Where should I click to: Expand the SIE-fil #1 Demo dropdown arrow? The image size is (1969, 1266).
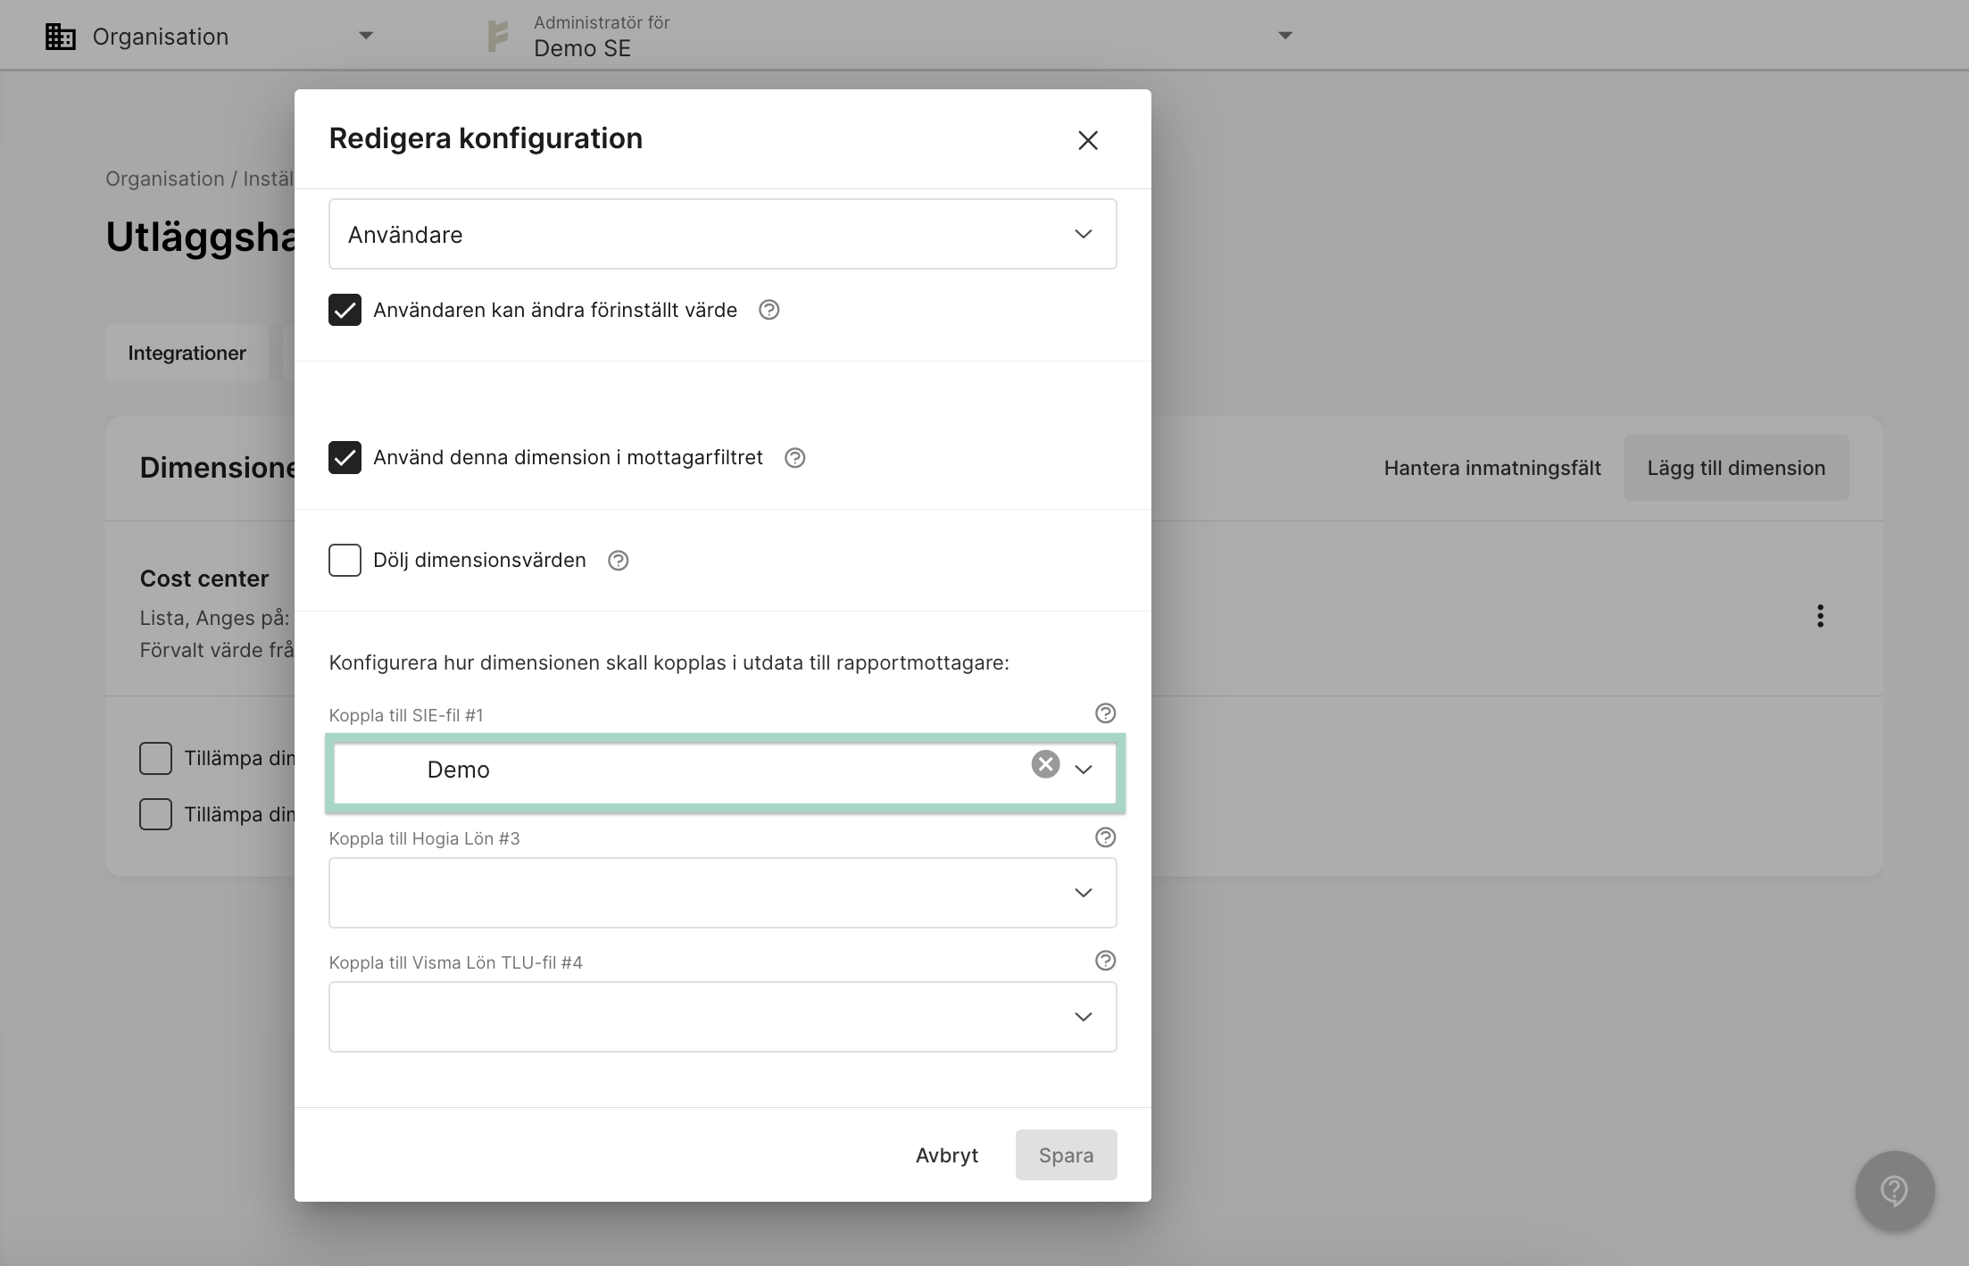tap(1084, 770)
